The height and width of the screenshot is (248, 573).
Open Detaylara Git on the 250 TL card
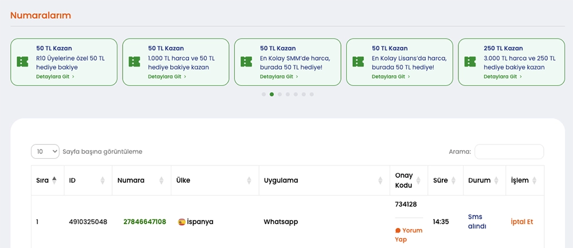coord(504,76)
